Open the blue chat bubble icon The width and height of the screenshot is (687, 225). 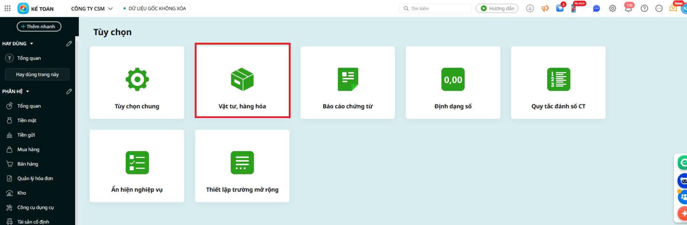point(596,9)
